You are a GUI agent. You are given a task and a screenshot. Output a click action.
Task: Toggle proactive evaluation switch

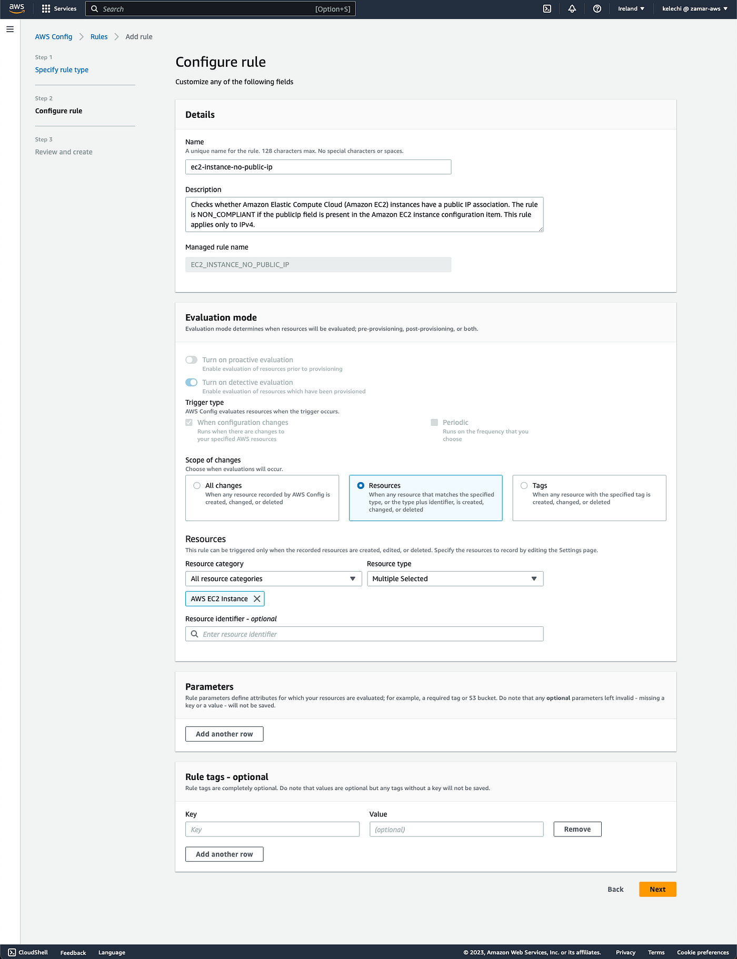pos(191,360)
